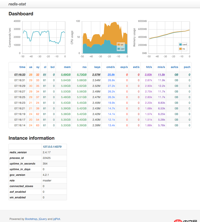Click the CPU usage area chart
This screenshot has width=200, height=222.
click(105, 37)
